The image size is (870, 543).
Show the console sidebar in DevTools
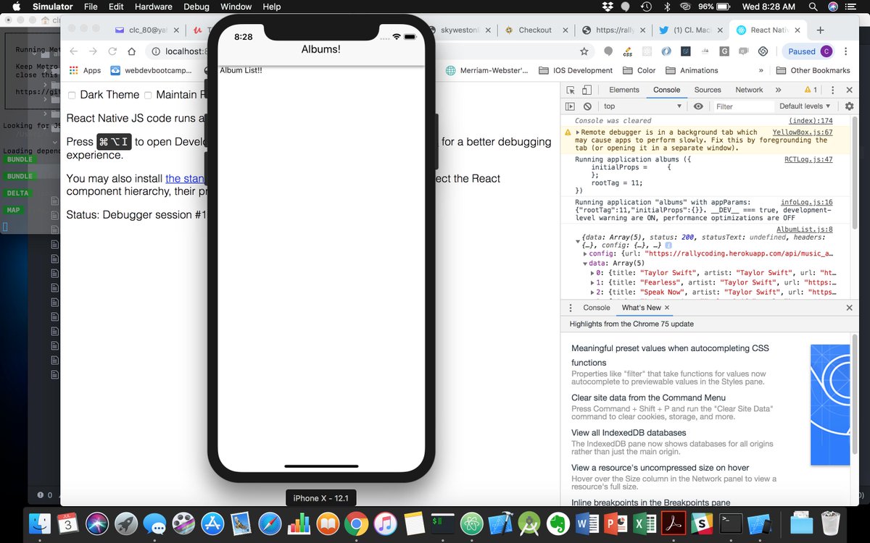571,106
